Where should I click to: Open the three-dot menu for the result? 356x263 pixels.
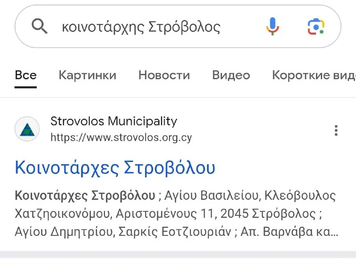(x=336, y=130)
